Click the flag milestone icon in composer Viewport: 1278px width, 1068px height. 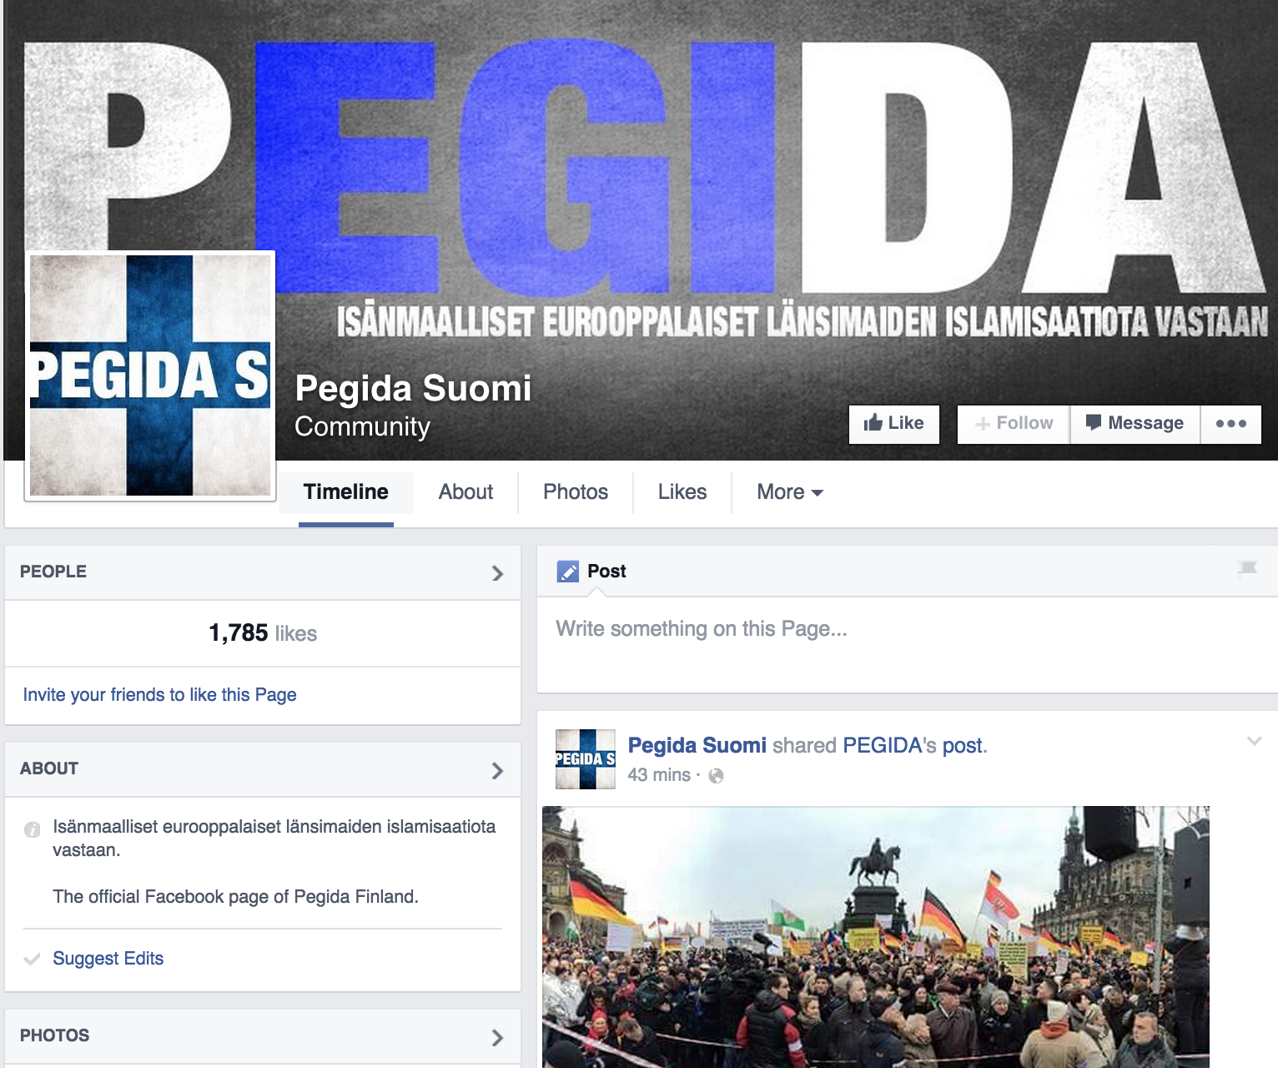[1247, 569]
